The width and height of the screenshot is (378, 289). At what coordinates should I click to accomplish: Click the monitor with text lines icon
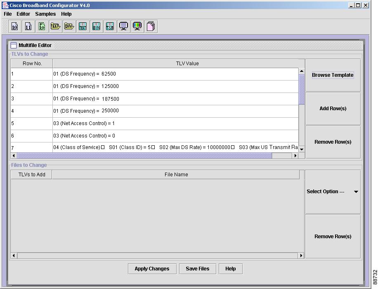click(123, 26)
